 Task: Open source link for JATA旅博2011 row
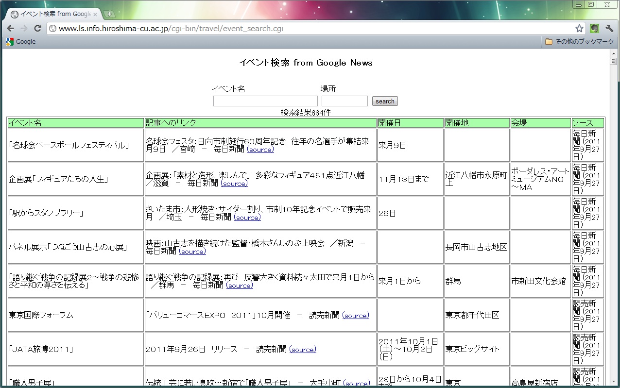[x=303, y=350]
